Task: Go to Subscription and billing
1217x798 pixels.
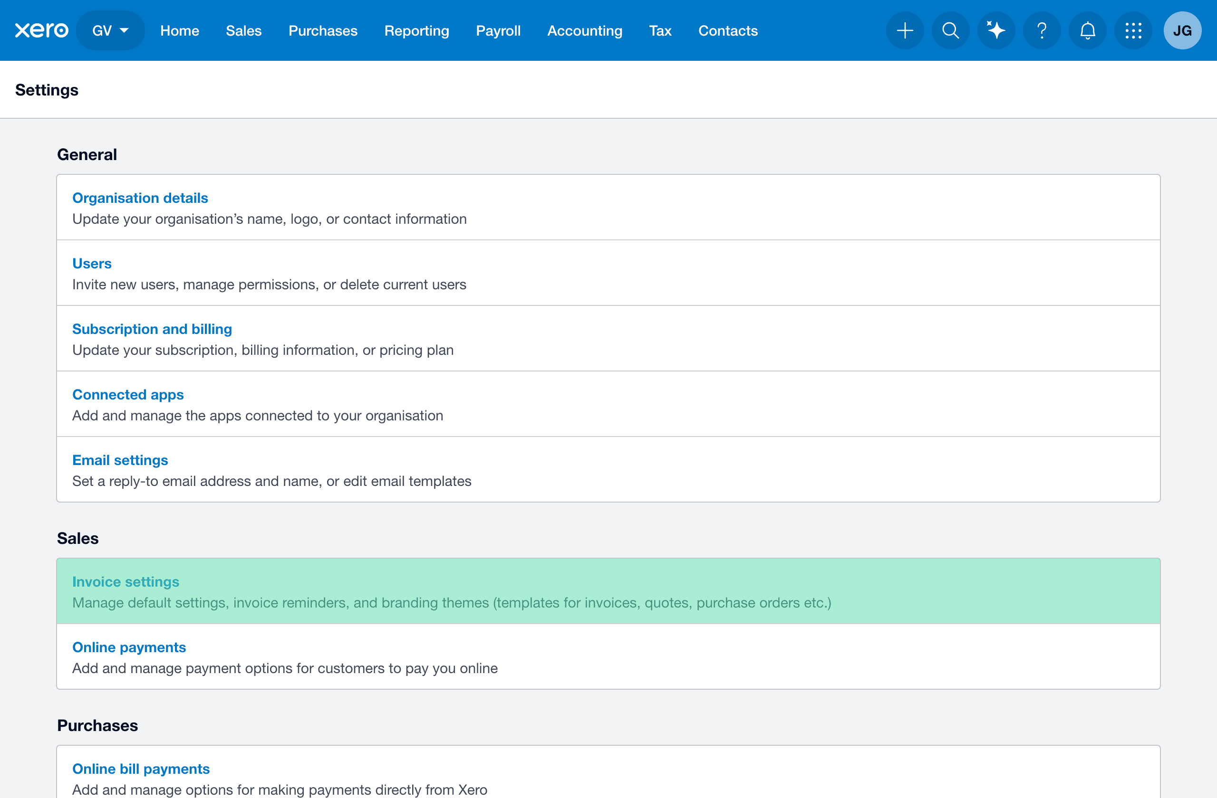Action: (152, 329)
